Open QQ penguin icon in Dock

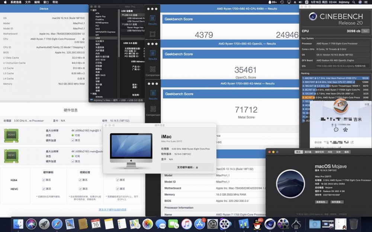click(x=257, y=224)
